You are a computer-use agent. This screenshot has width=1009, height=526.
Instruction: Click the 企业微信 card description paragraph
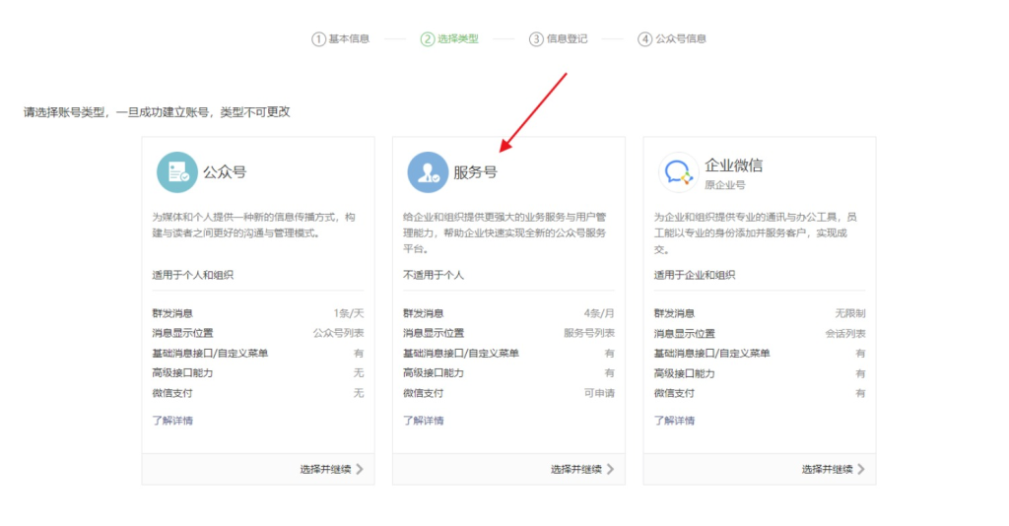(756, 232)
